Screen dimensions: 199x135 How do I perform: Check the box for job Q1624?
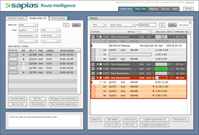20,59
